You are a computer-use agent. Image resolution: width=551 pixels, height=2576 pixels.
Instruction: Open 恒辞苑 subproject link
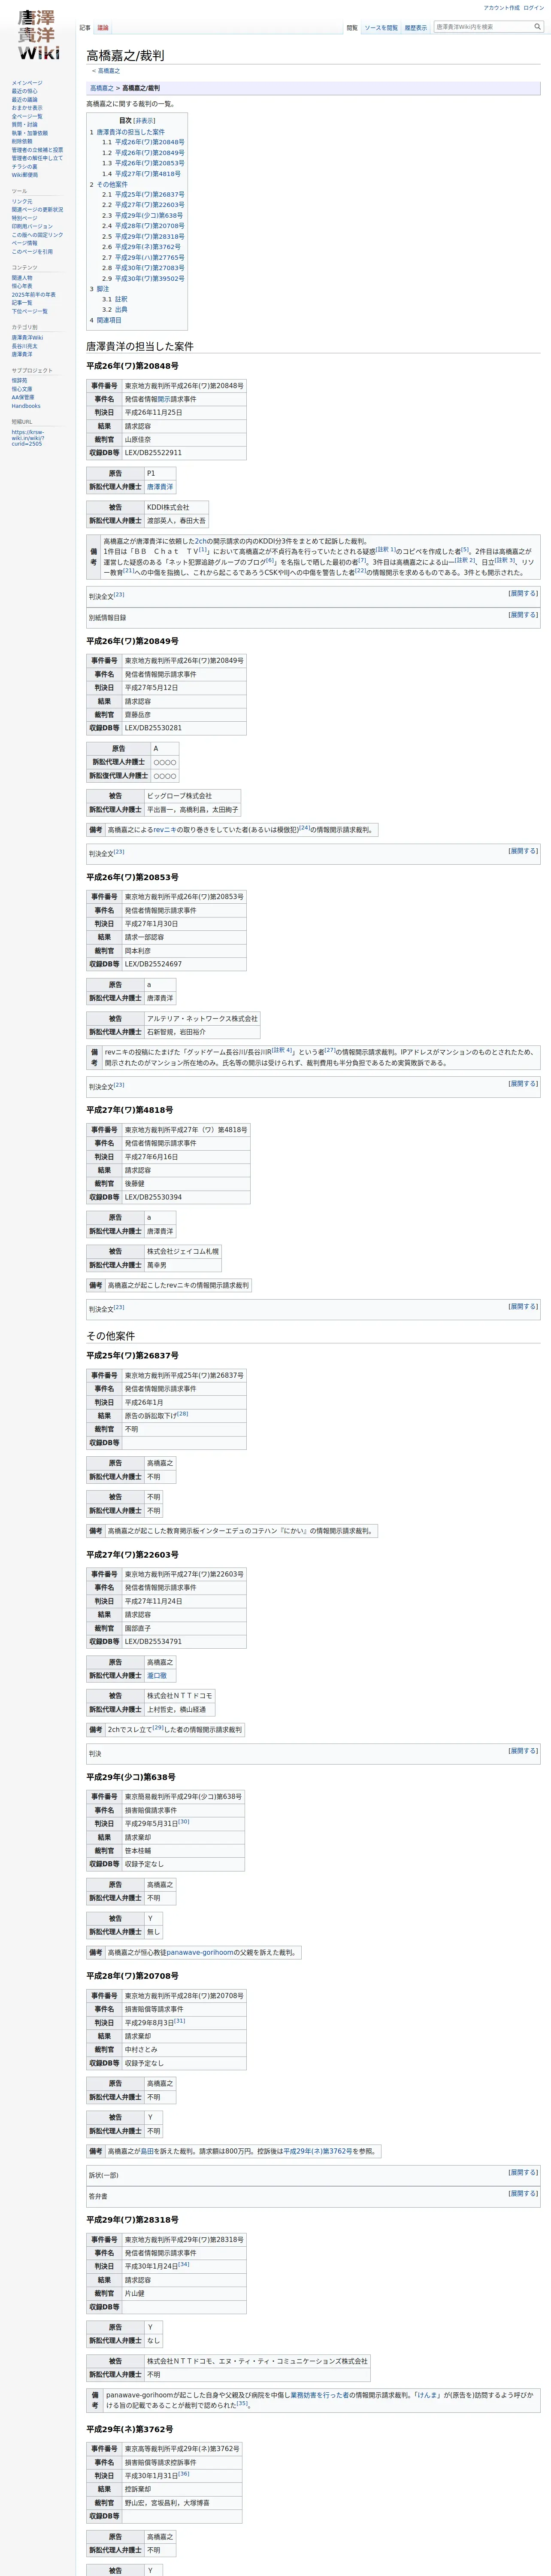click(19, 381)
